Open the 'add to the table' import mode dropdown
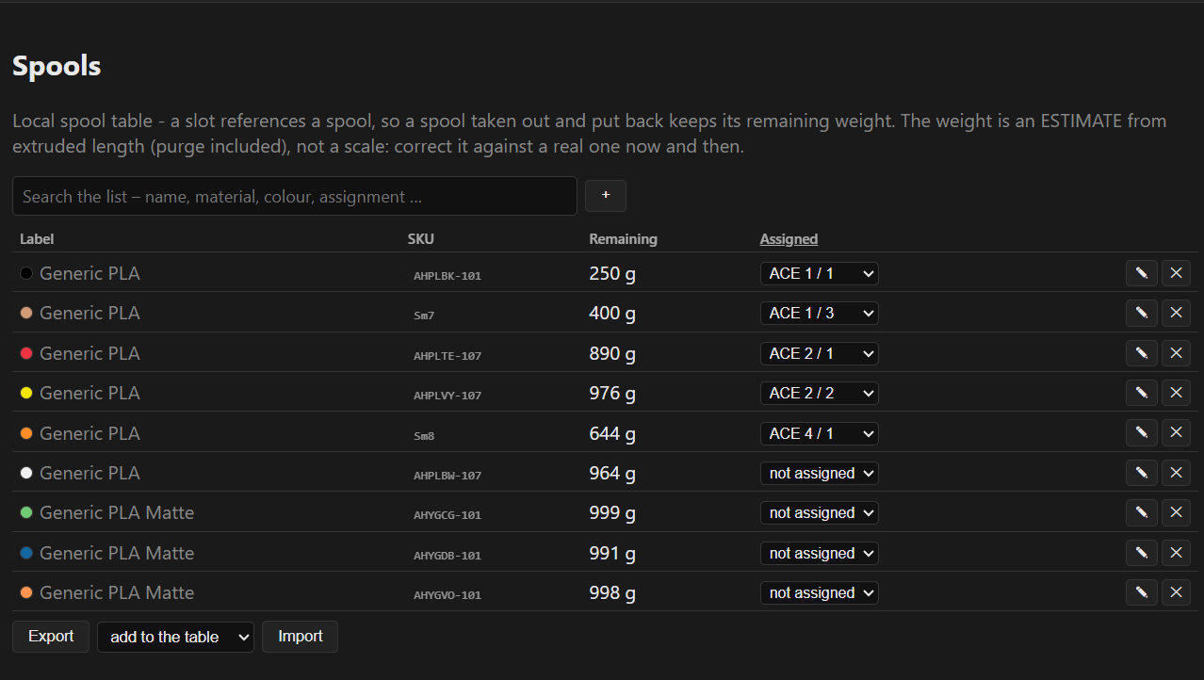Viewport: 1204px width, 680px height. [175, 637]
